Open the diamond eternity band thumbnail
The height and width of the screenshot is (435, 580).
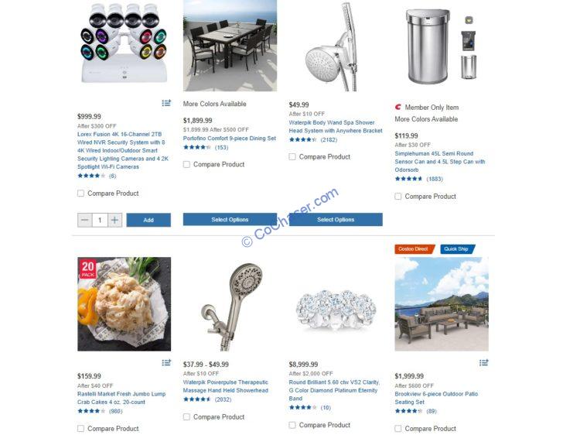pos(336,304)
